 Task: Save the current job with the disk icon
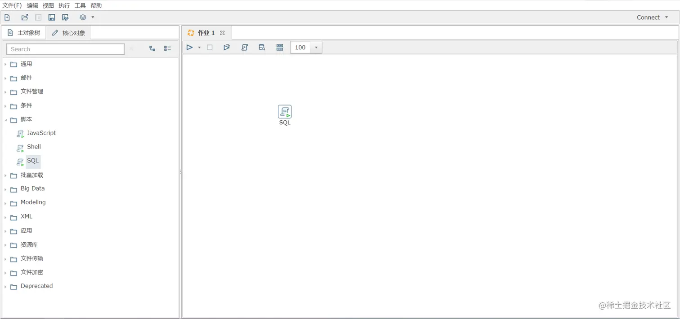click(52, 17)
